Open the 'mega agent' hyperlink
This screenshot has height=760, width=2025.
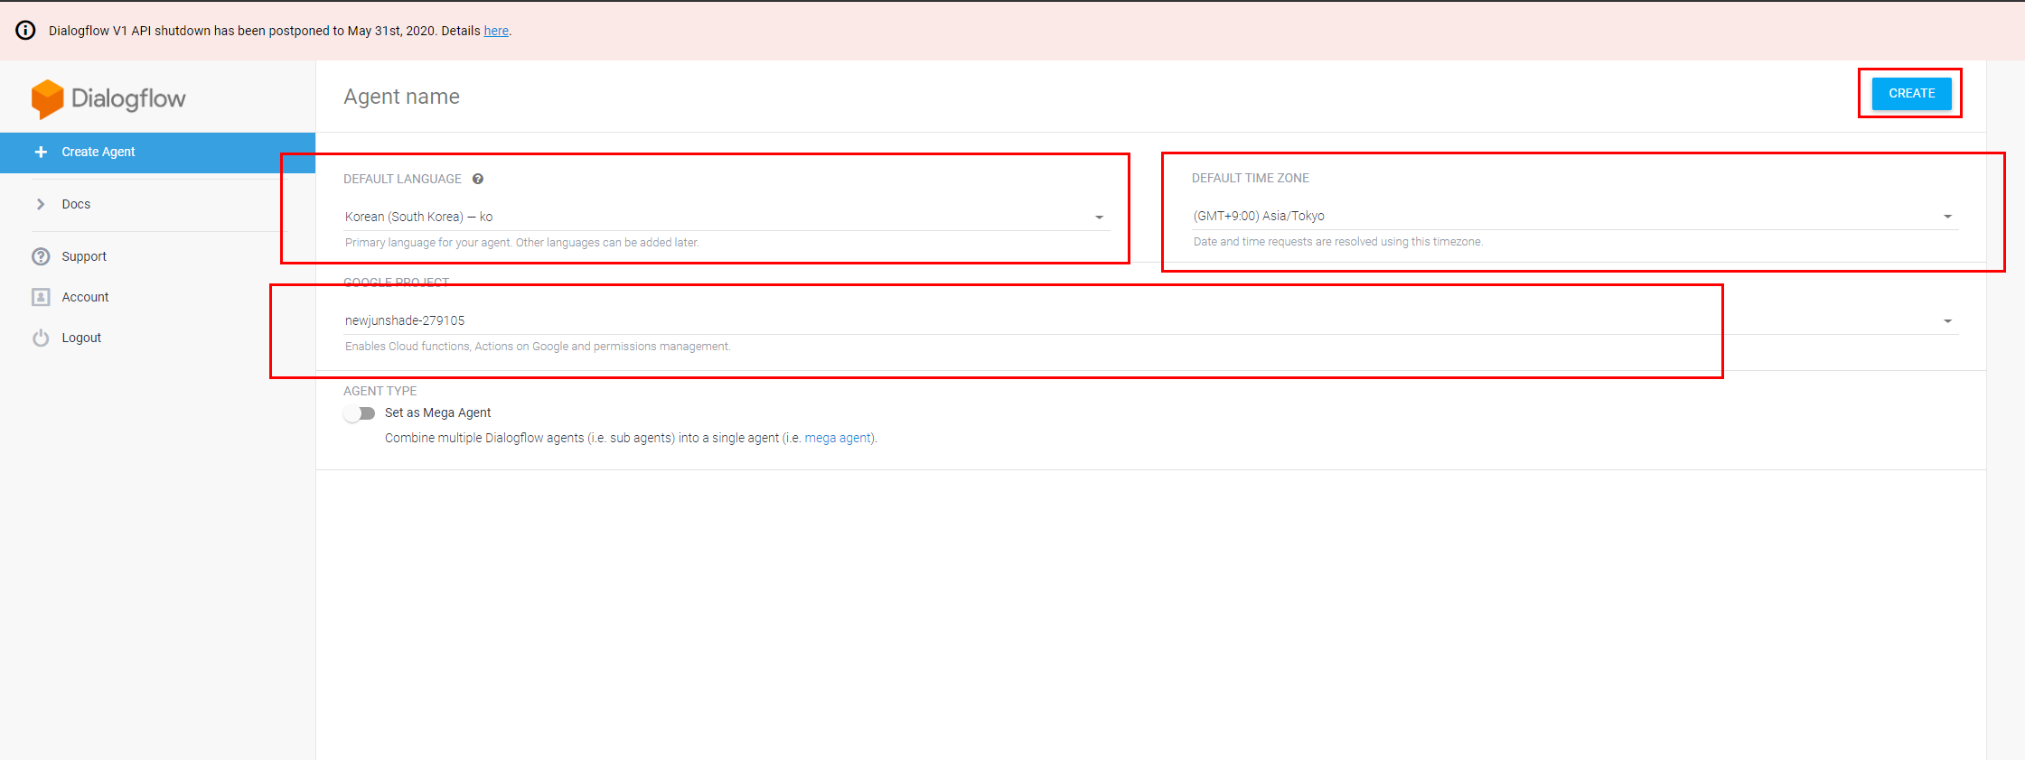click(838, 438)
